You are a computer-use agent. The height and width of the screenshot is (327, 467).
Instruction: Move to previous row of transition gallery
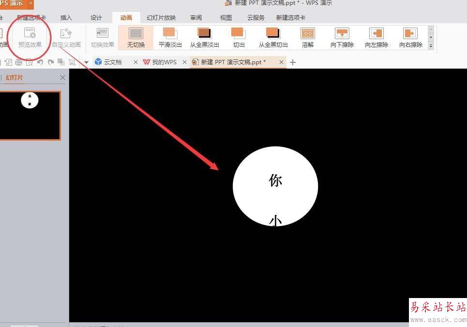[x=431, y=29]
